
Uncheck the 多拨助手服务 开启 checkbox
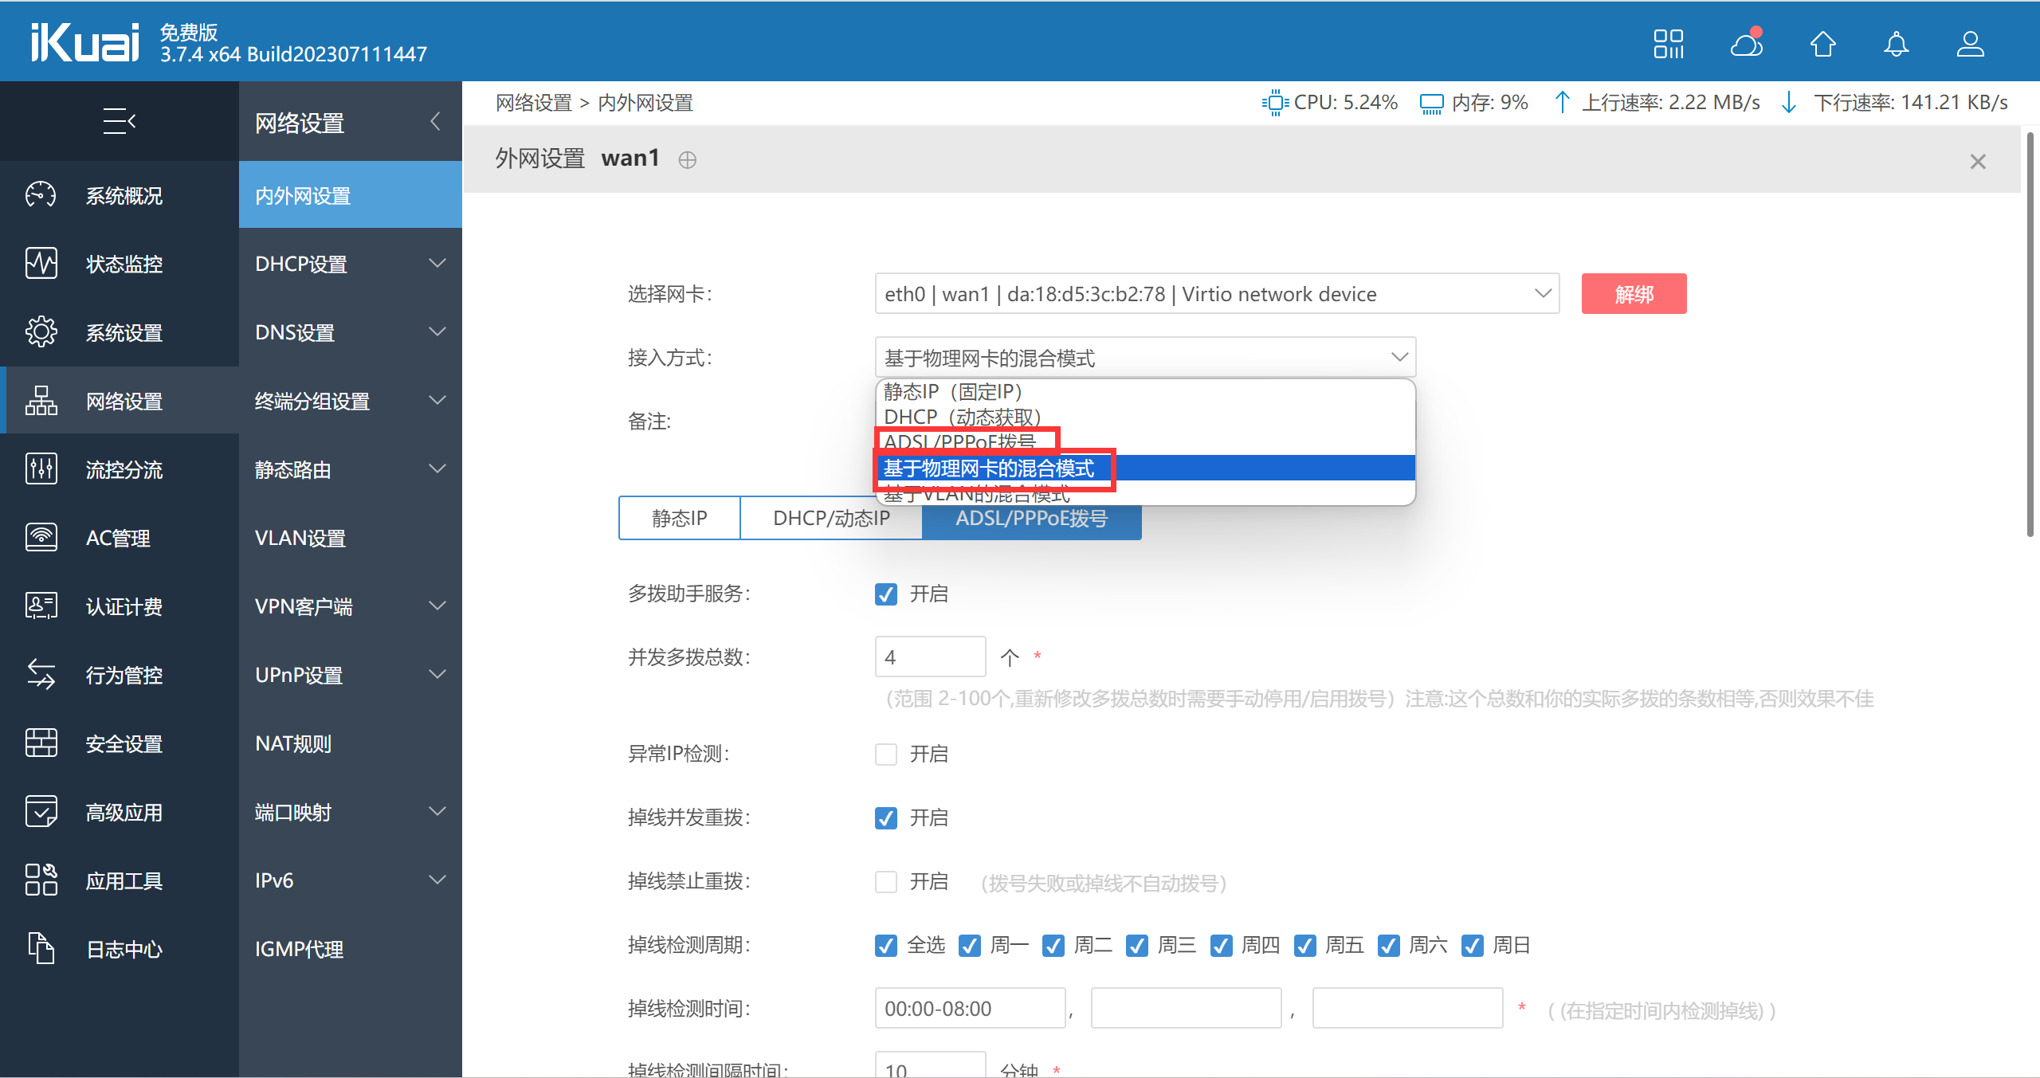coord(886,594)
